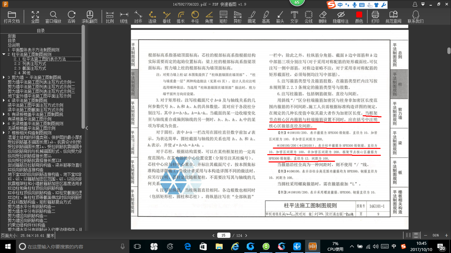Open Task View on the taskbar
Viewport: 451px width, 253px height.
pos(137,246)
